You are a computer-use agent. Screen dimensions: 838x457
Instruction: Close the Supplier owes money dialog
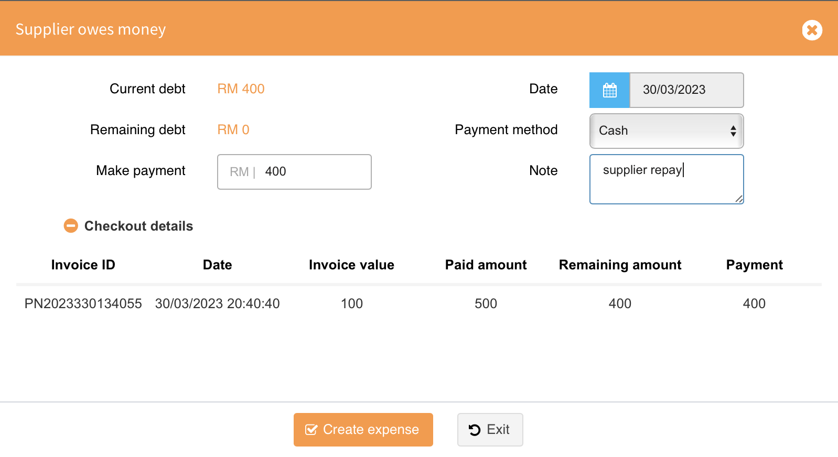click(812, 30)
